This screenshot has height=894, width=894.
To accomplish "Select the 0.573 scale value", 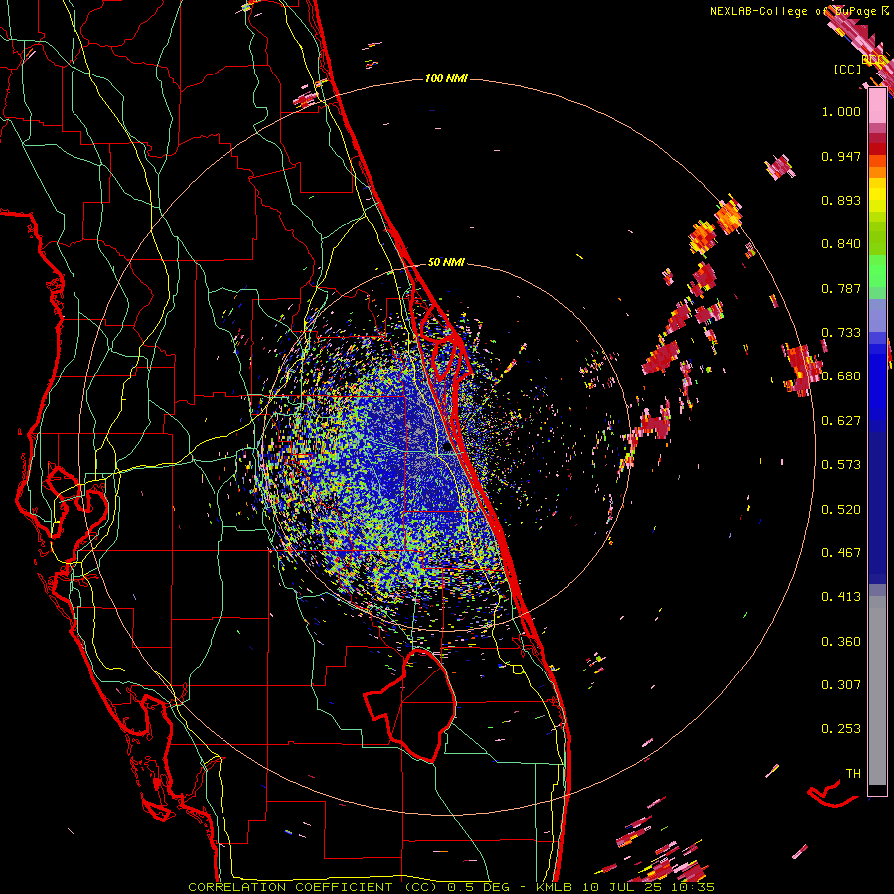I will [841, 465].
